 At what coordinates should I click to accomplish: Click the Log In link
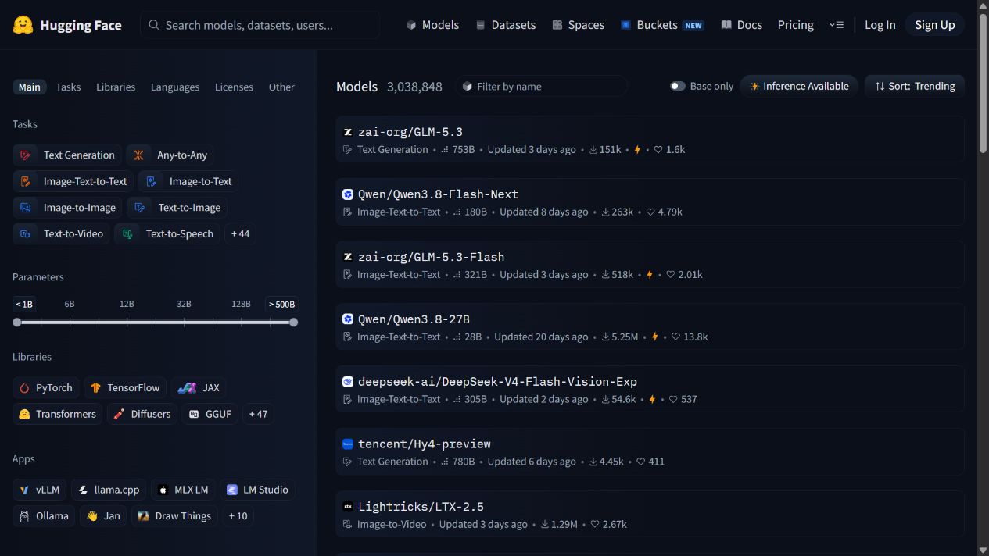point(880,25)
